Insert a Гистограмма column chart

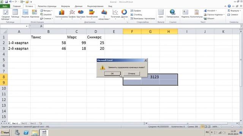click(x=62, y=14)
